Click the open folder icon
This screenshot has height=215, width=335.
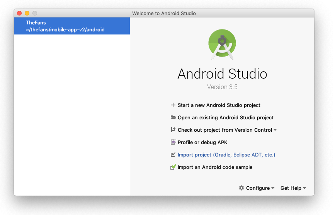(173, 117)
